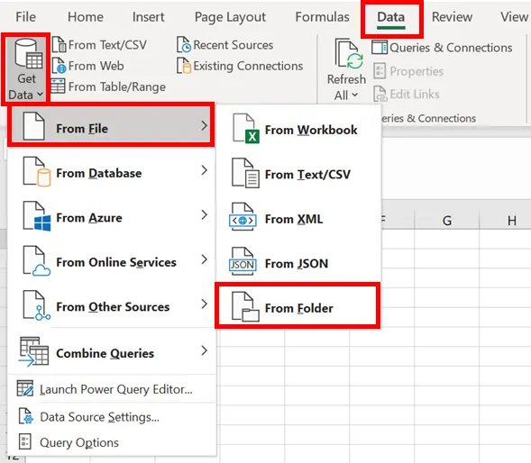Select the Page Layout tab
The width and height of the screenshot is (531, 463).
[230, 18]
